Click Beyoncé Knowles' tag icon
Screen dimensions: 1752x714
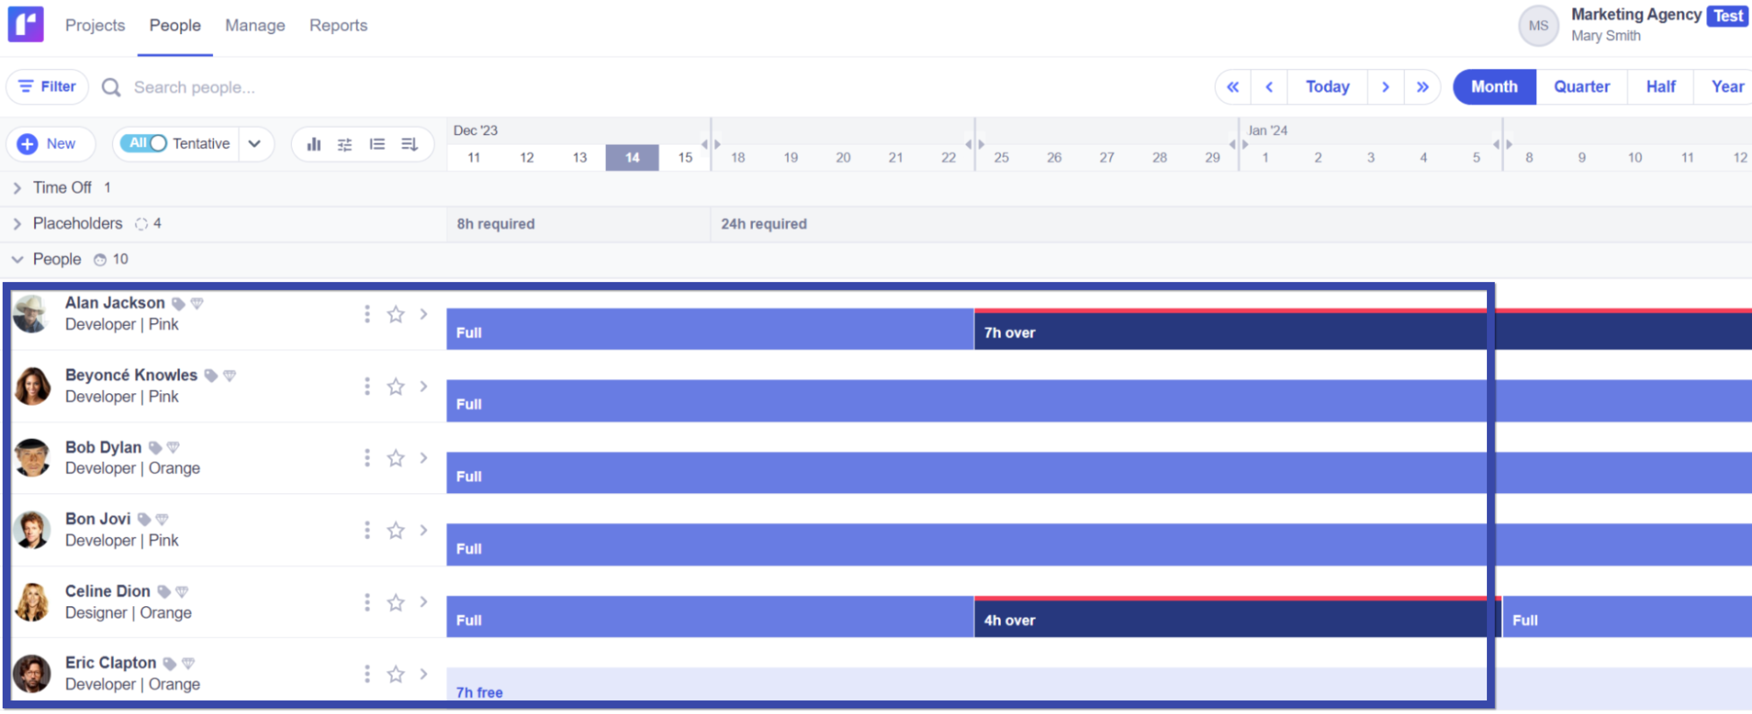[x=211, y=376]
